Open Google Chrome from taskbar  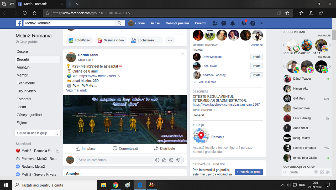pos(115,185)
